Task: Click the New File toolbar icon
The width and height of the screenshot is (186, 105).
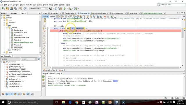Action: click(3, 8)
